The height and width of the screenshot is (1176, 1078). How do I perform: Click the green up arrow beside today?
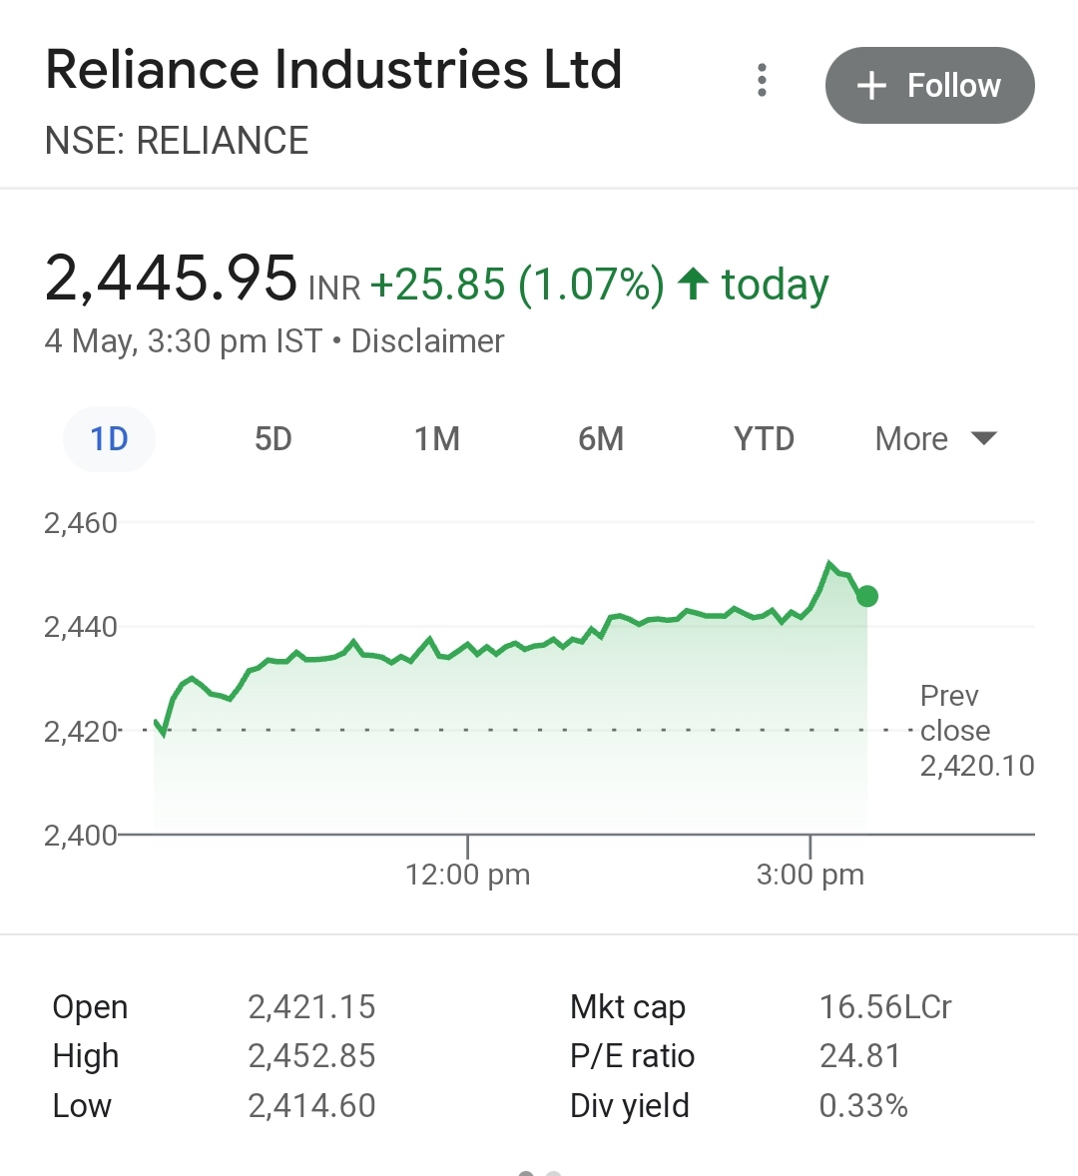coord(693,285)
